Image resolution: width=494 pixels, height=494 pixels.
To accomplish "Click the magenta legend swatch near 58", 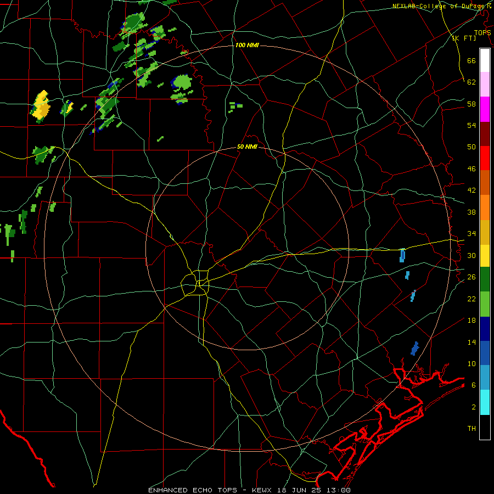I will 485,109.
